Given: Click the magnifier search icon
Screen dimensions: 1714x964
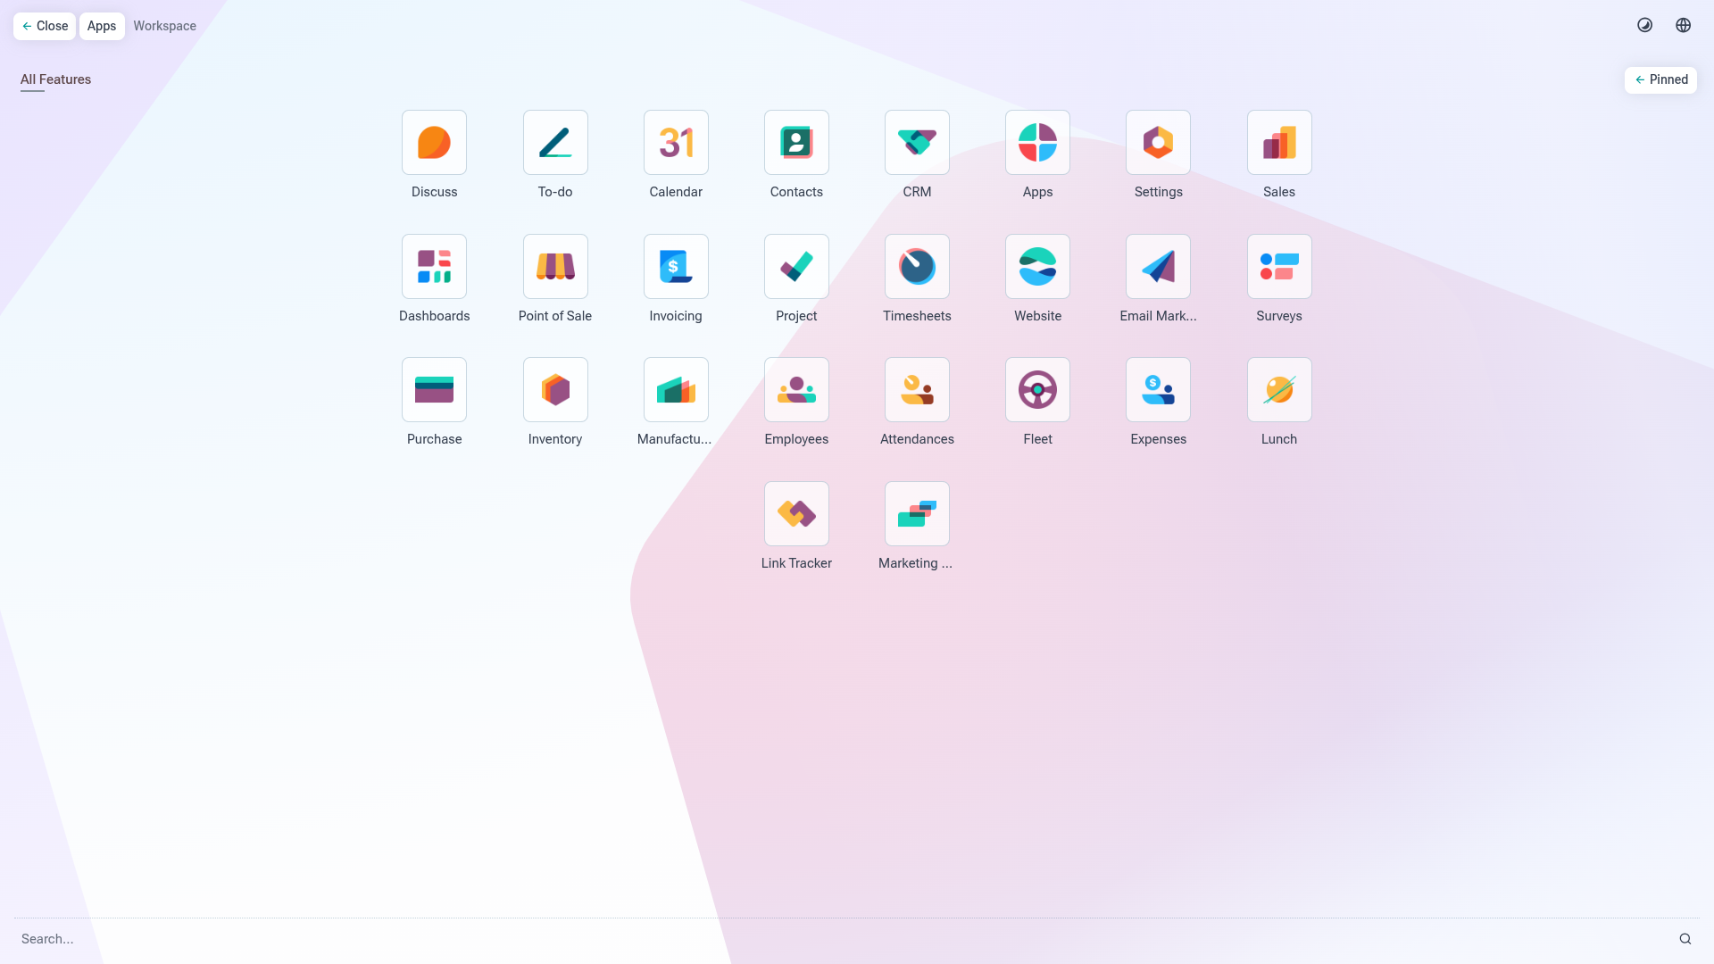Looking at the screenshot, I should pos(1685,939).
